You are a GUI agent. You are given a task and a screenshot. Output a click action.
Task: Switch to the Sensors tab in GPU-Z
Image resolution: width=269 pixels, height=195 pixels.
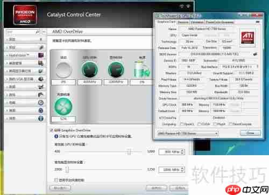[x=183, y=22]
